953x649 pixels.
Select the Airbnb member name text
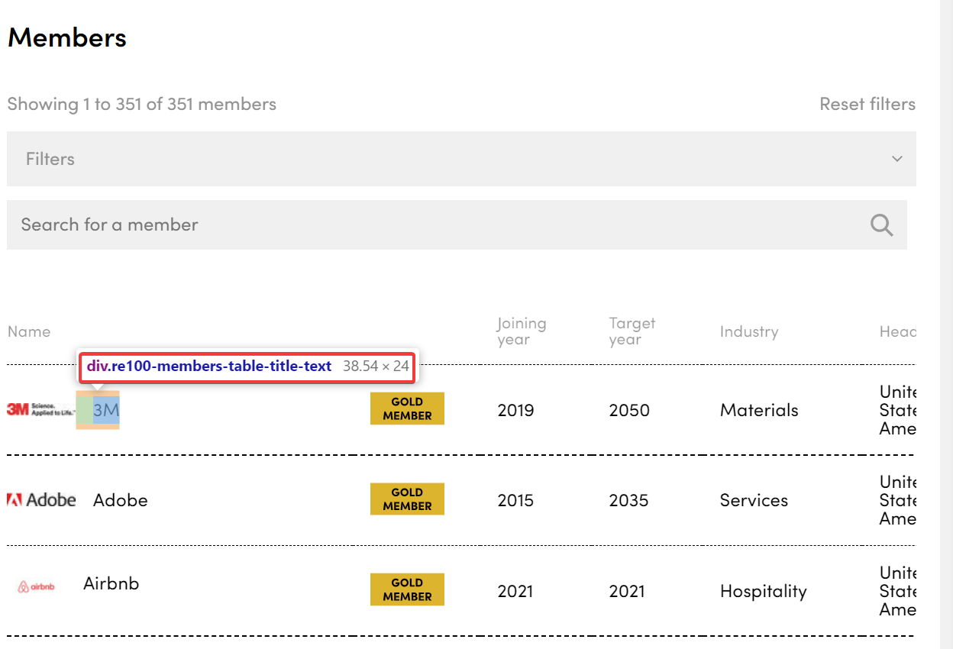point(111,583)
